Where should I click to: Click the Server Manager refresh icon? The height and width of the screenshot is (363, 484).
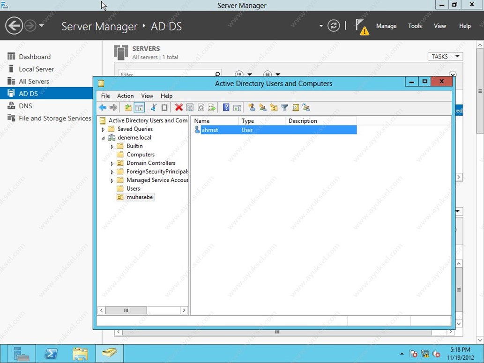(x=334, y=26)
